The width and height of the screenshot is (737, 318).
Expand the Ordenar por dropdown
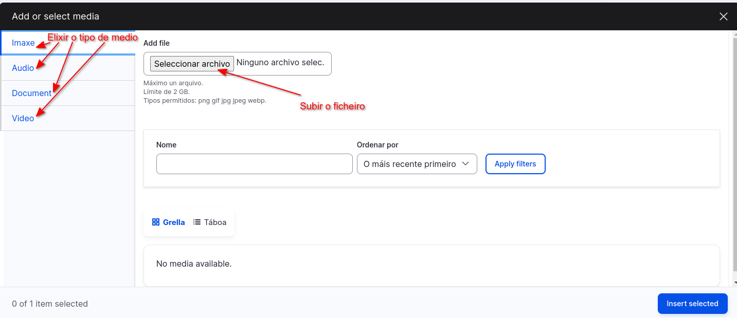[x=417, y=164]
